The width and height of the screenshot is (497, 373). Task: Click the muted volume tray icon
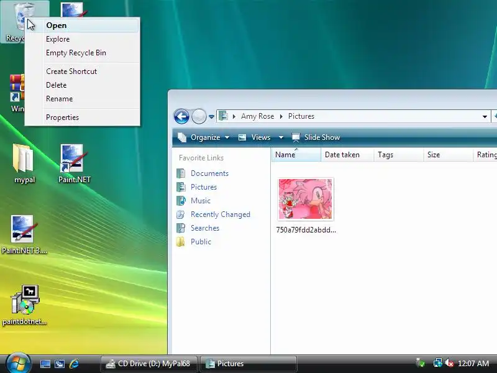tap(449, 363)
